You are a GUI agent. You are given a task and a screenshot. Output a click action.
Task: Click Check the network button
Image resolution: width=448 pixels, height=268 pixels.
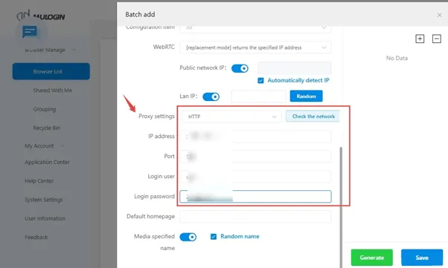[313, 117]
